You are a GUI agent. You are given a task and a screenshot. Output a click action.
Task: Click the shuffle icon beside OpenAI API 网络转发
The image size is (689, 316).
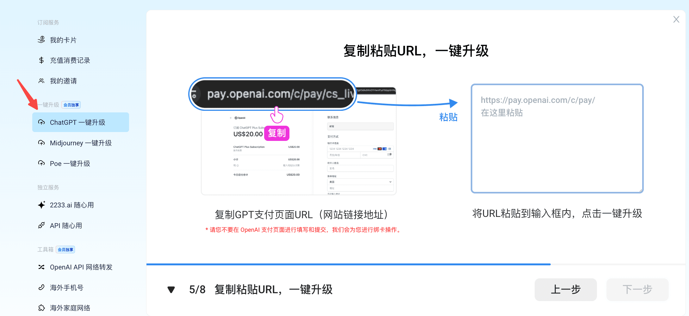pos(41,267)
